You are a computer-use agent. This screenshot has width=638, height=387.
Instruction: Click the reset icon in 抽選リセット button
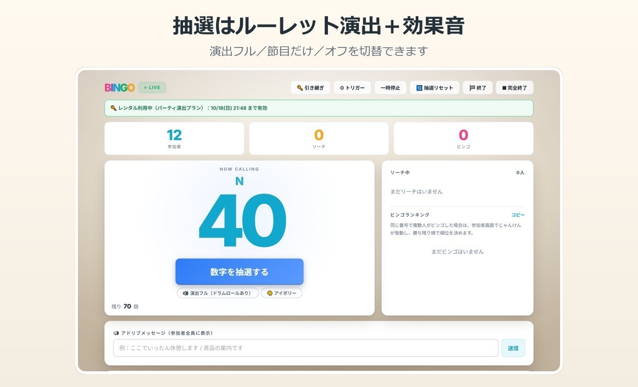[x=419, y=88]
